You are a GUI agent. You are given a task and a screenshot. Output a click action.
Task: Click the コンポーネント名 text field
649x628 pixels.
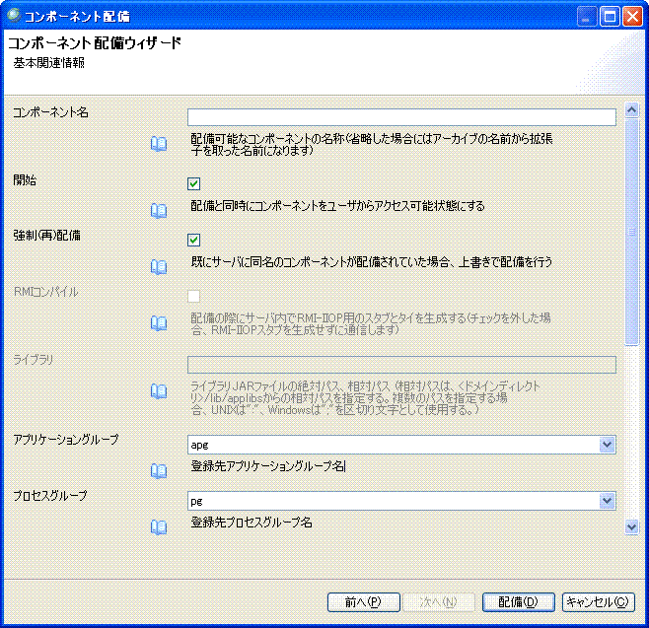401,117
